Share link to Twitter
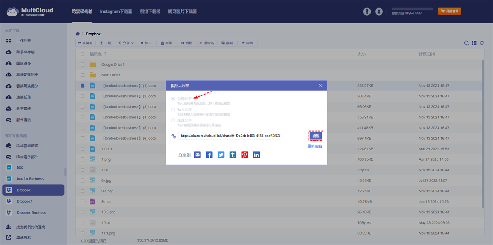Image resolution: width=493 pixels, height=245 pixels. point(221,155)
